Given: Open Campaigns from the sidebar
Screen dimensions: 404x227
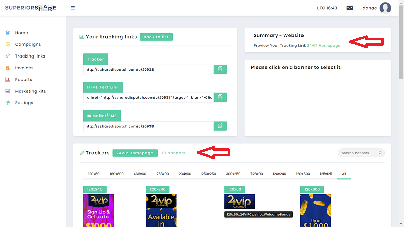Looking at the screenshot, I should [x=28, y=44].
